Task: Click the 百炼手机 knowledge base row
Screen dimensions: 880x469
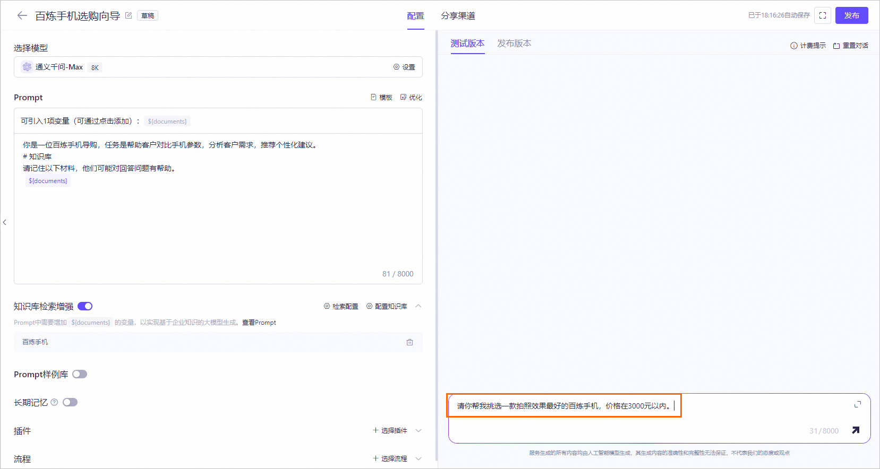Action: [x=218, y=342]
